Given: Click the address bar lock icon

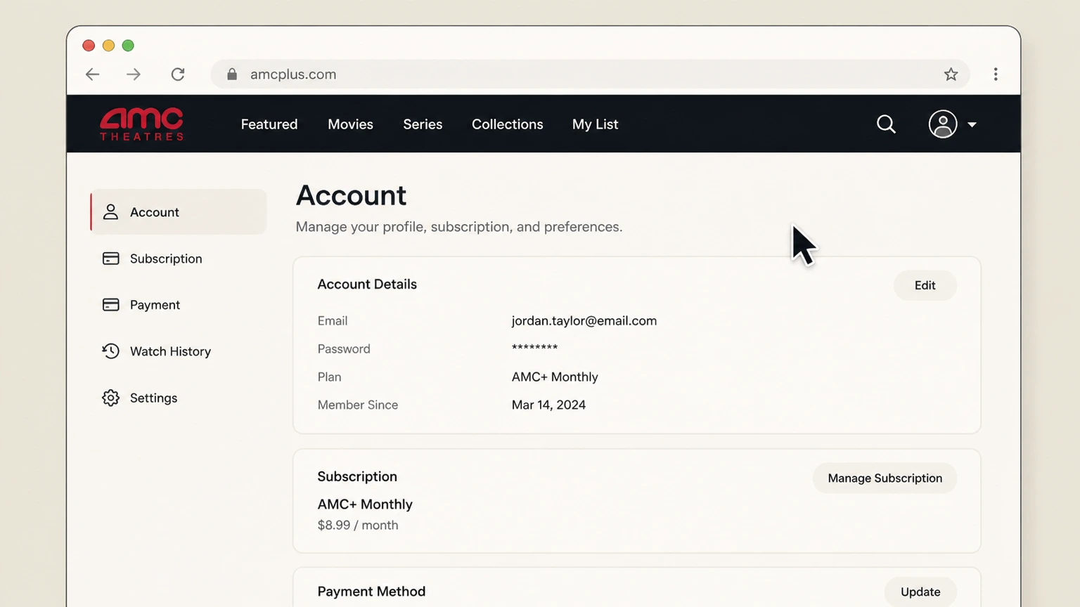Looking at the screenshot, I should (x=232, y=74).
